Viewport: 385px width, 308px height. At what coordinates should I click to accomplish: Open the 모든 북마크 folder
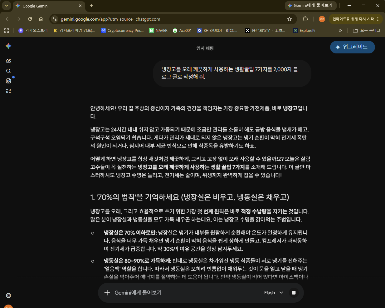coord(367,31)
